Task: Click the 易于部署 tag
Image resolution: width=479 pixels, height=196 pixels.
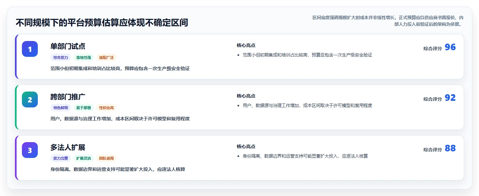Action: 84,108
